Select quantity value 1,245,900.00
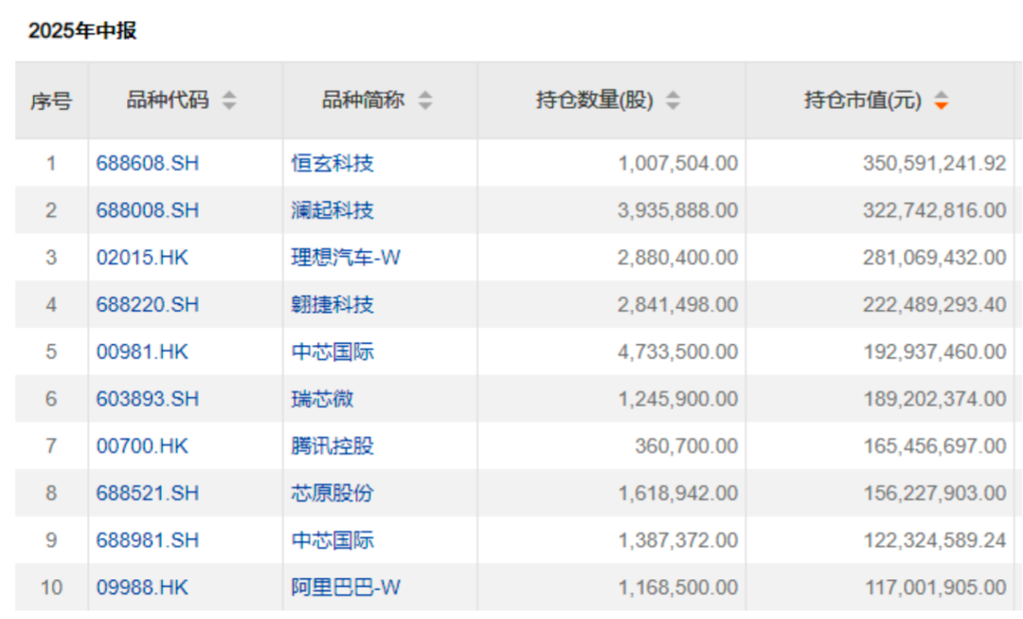Screen dimensions: 1023x619 pos(678,399)
